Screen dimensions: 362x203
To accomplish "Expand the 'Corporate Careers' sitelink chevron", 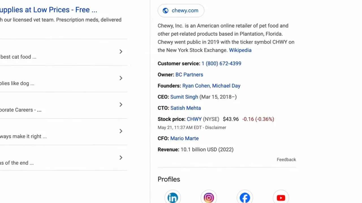I will point(121,105).
